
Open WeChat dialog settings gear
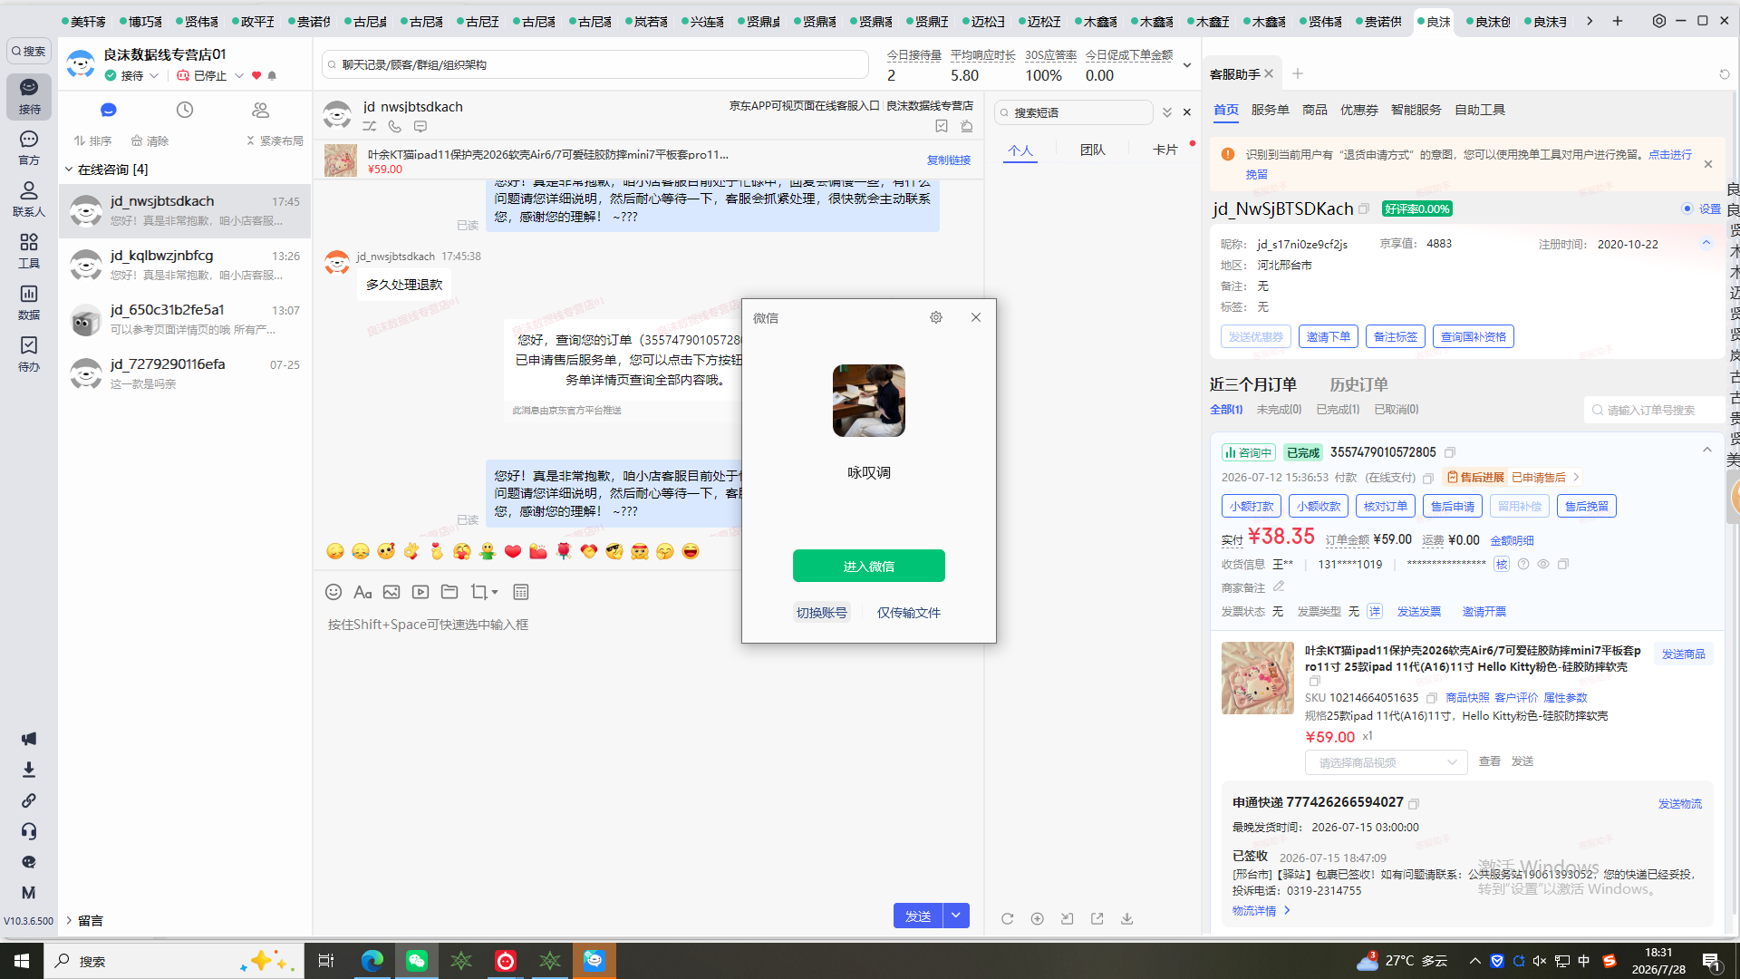click(936, 317)
